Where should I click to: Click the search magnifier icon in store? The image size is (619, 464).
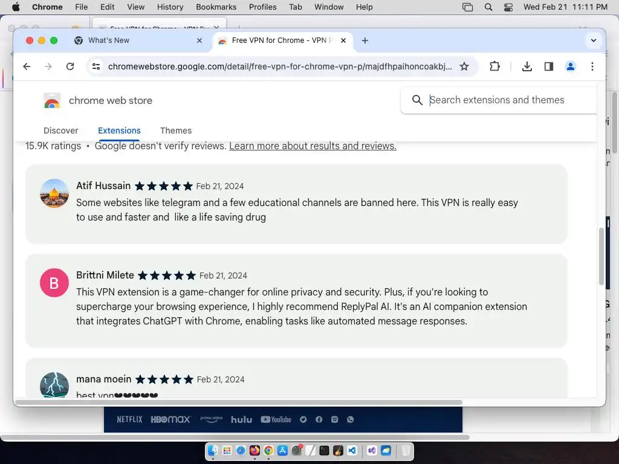click(417, 100)
